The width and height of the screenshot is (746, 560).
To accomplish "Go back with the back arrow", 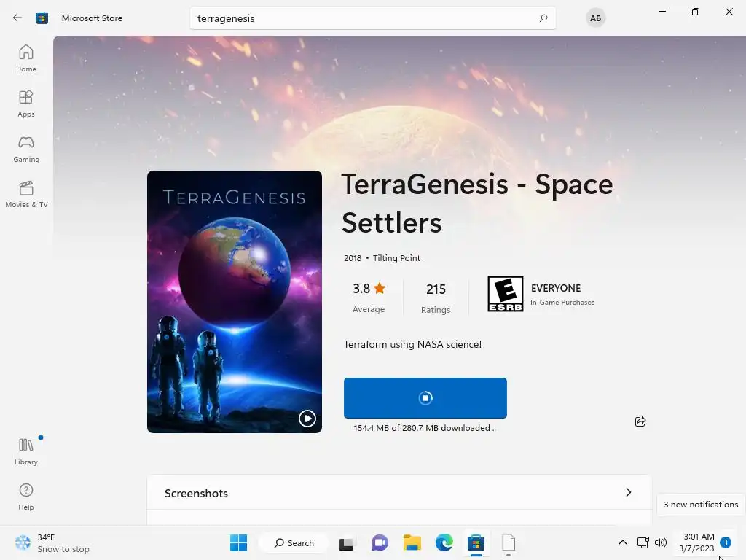I will (17, 18).
